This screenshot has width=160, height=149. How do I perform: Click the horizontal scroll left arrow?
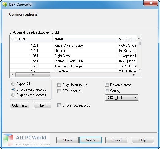(x=12, y=75)
